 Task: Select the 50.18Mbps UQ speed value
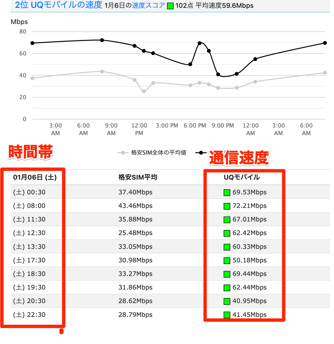click(249, 260)
